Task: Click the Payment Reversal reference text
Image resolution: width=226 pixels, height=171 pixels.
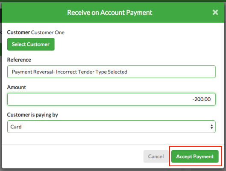Action: (x=70, y=72)
